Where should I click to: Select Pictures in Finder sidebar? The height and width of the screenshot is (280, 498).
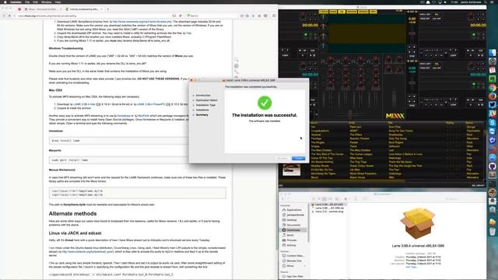coord(291,240)
